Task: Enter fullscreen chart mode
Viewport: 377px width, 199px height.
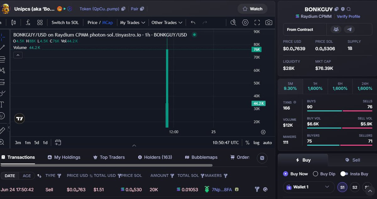Action: tap(257, 23)
